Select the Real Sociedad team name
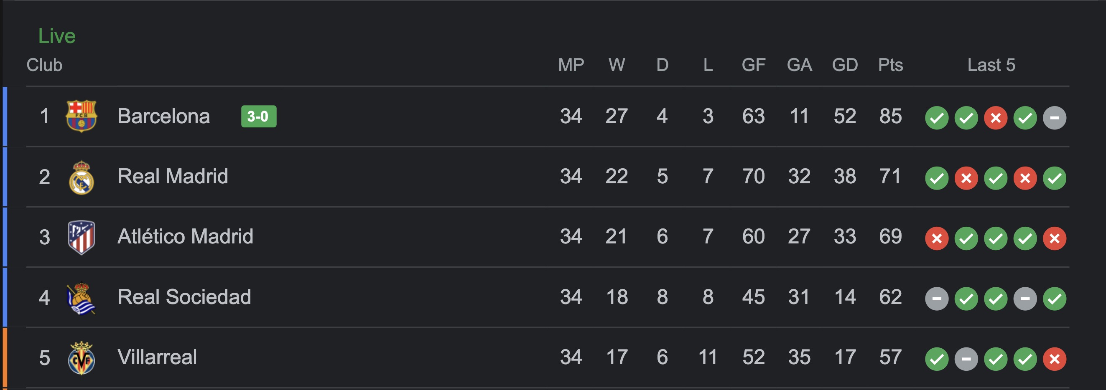Image resolution: width=1106 pixels, height=390 pixels. pos(184,297)
